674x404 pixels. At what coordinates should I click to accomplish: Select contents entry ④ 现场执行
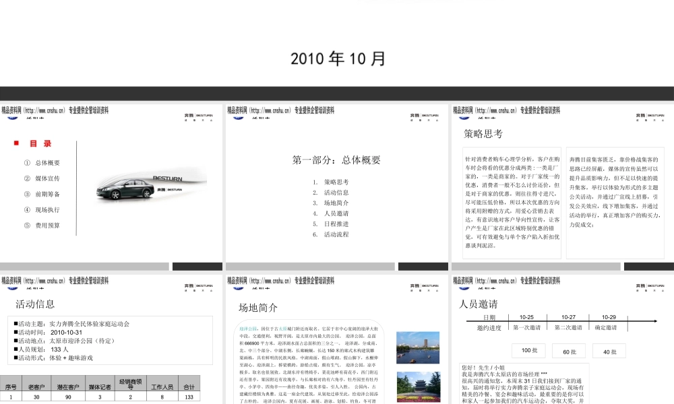point(42,209)
